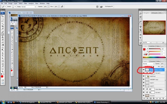Open the Flow slider arrow

[x=59, y=7]
